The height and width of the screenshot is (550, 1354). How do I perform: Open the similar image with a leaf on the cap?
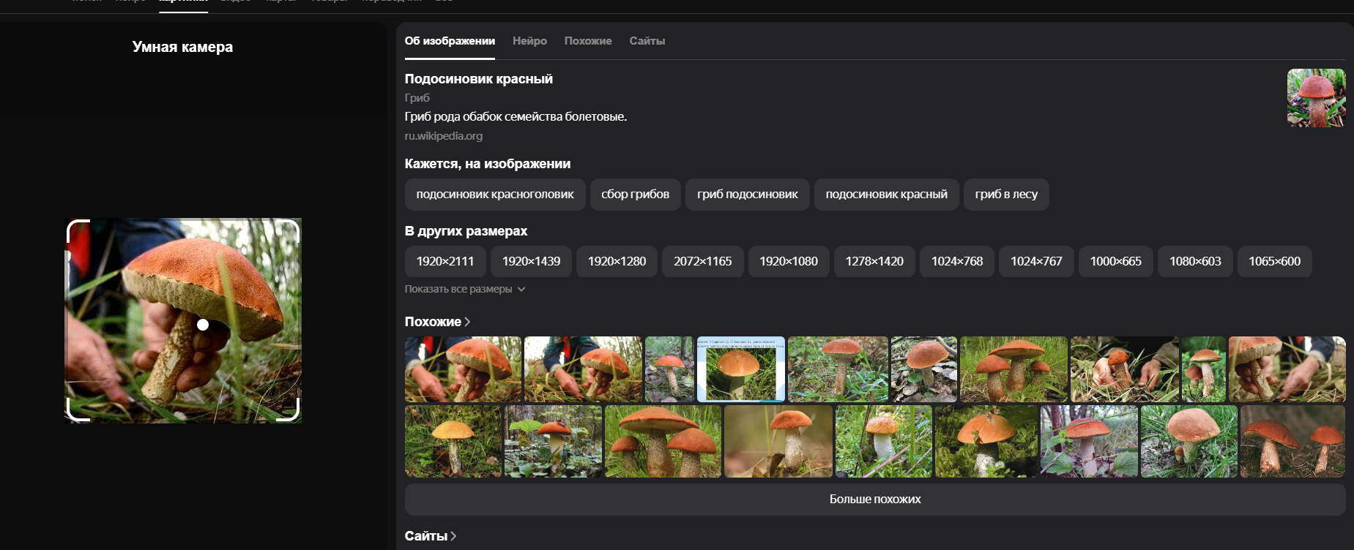click(986, 442)
